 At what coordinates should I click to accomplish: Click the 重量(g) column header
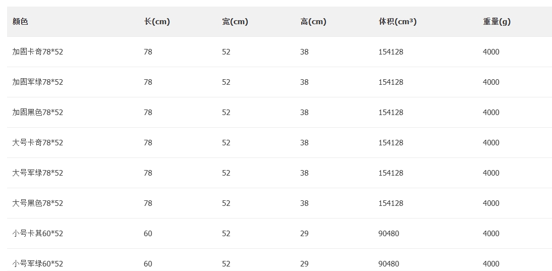[x=496, y=22]
